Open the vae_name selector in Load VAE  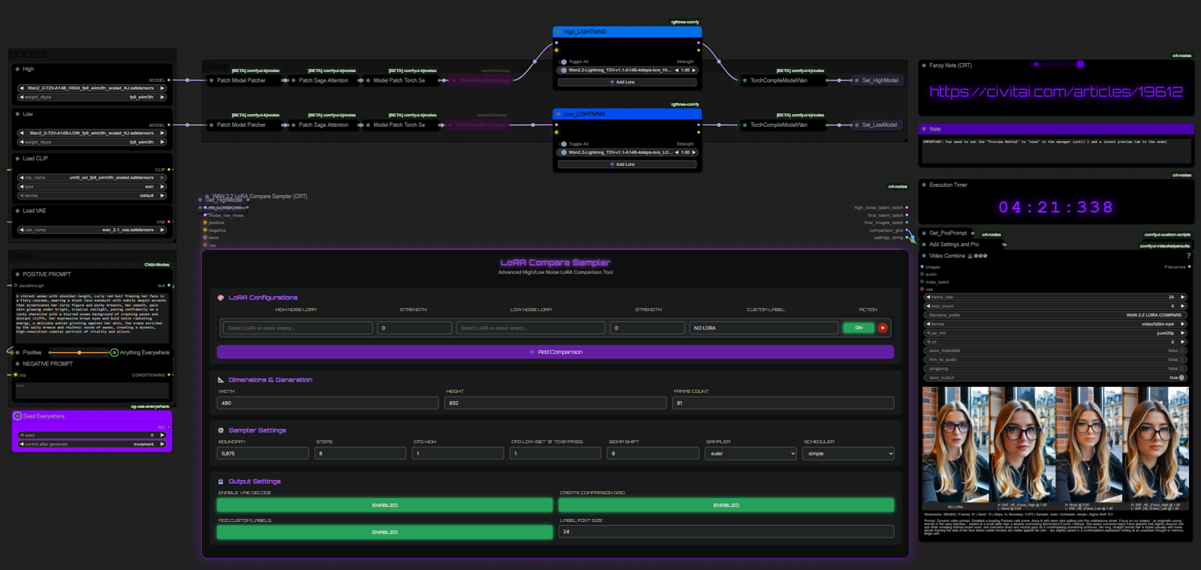(92, 230)
